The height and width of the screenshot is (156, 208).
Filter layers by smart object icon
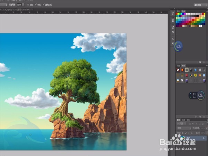203,124
